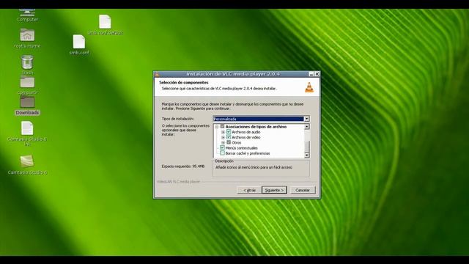Click the Archivos de video label

(x=246, y=137)
